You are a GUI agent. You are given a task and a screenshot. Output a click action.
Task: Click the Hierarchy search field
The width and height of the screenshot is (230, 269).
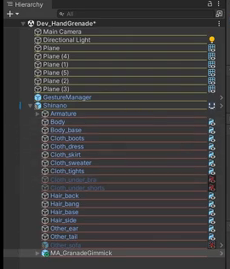[136, 14]
